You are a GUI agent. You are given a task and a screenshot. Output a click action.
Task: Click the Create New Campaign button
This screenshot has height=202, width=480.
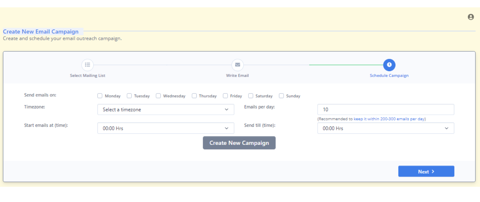[239, 143]
